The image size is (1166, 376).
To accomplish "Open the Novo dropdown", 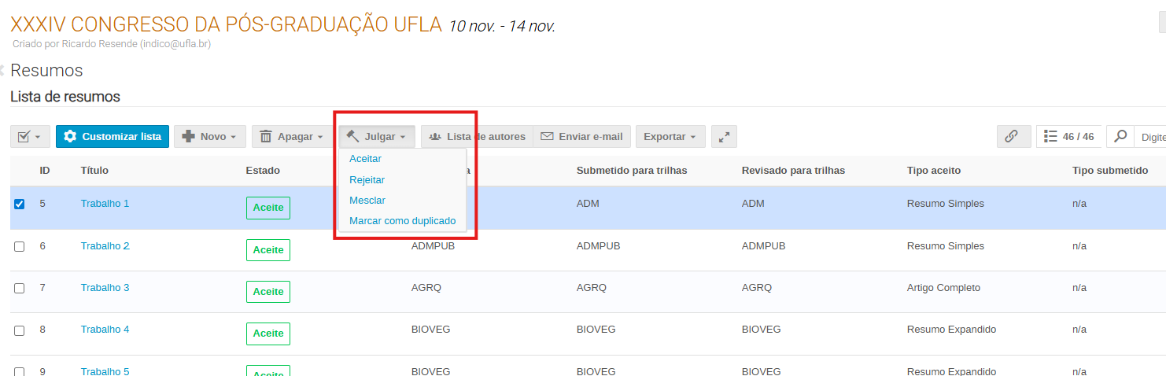I will tap(210, 136).
